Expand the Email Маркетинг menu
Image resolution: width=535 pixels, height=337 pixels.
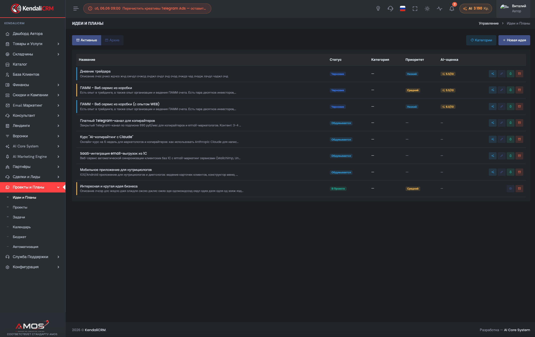33,105
